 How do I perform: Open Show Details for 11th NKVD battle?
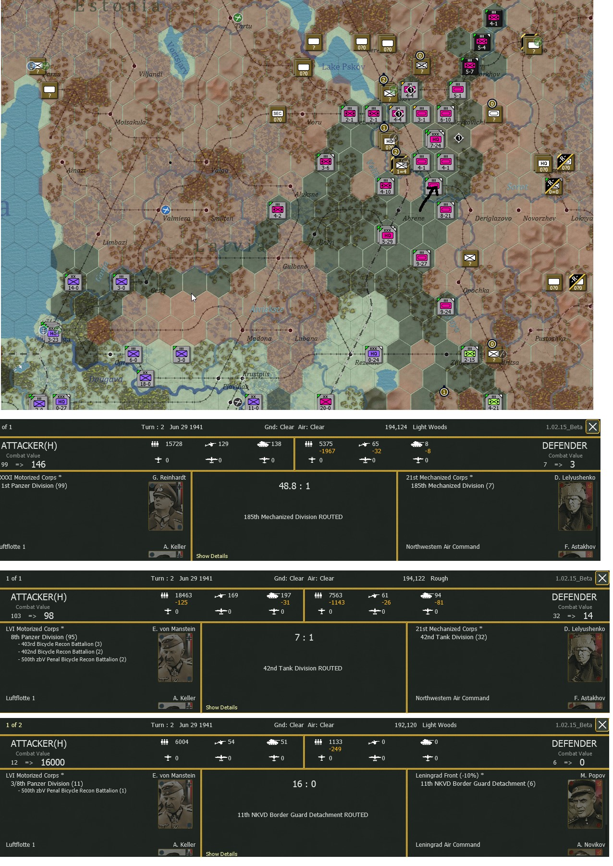click(221, 854)
